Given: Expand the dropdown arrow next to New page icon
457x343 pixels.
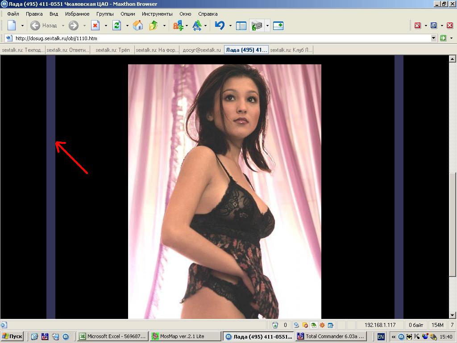Looking at the screenshot, I should tap(22, 25).
